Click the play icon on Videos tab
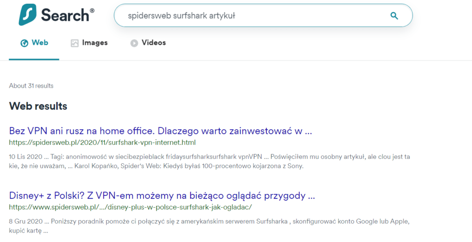The width and height of the screenshot is (472, 242). click(134, 43)
